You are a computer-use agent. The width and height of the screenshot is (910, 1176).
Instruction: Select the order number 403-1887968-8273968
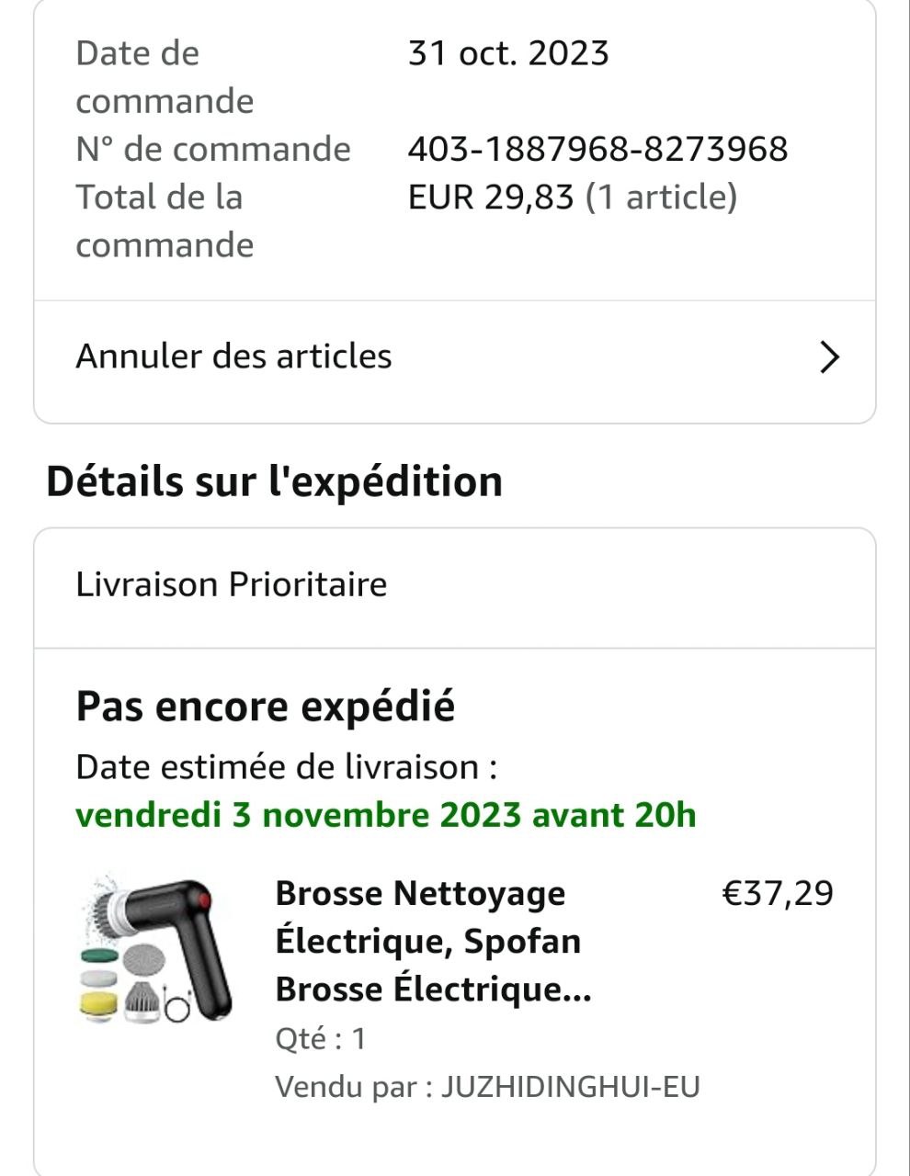tap(597, 149)
